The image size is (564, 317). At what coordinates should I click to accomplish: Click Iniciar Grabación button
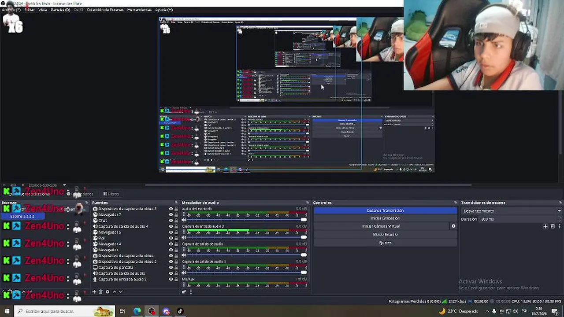[x=385, y=218]
